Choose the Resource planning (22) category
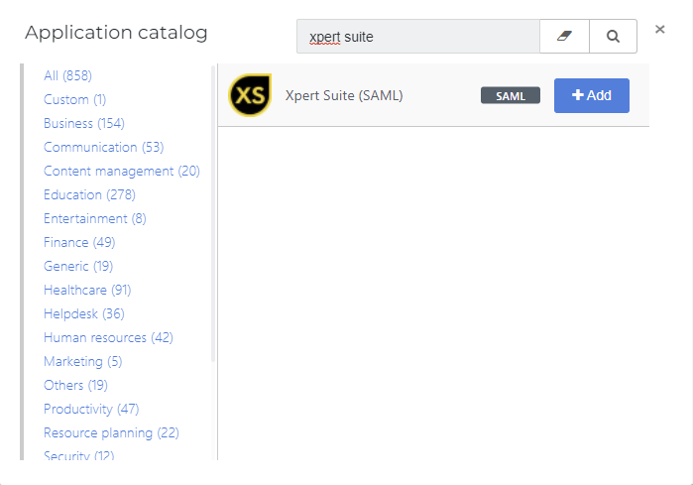This screenshot has width=693, height=485. 111,433
